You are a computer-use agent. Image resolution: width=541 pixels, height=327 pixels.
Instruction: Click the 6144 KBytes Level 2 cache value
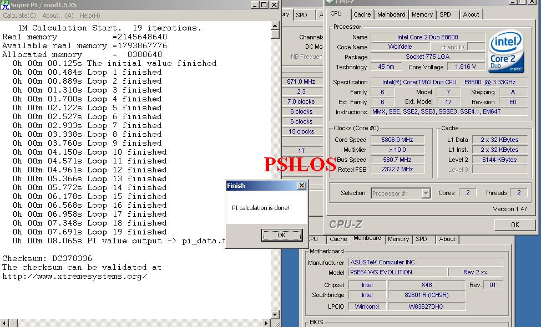pyautogui.click(x=499, y=160)
